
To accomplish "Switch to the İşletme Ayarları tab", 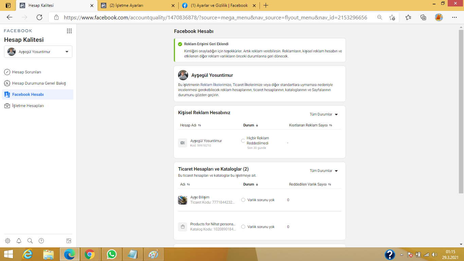I will point(138,5).
